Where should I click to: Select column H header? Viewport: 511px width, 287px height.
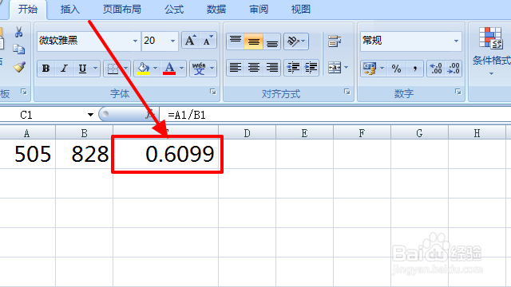[477, 133]
